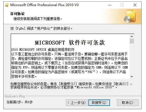
Task: Click the QiuQuan's Blog label
Action: pos(15,96)
